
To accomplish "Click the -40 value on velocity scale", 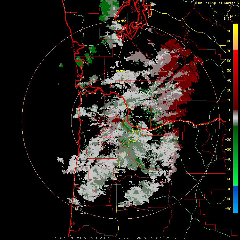I will click(x=228, y=159).
